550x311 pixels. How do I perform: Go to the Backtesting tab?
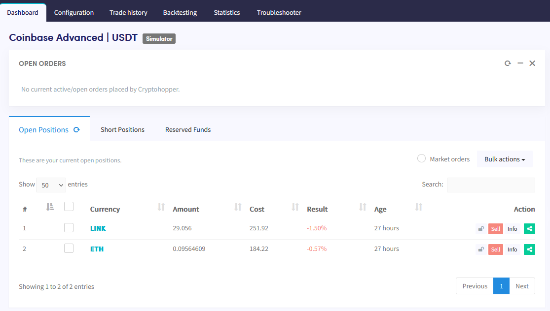(180, 13)
